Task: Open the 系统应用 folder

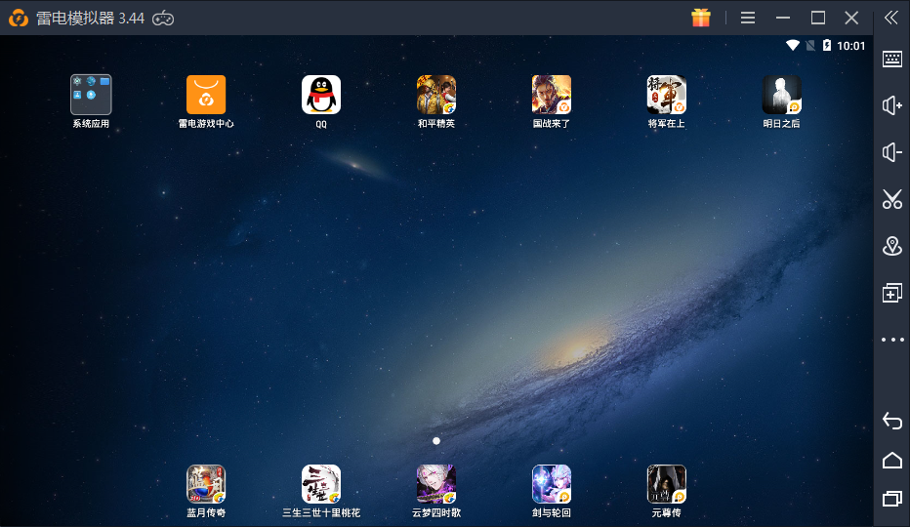Action: pyautogui.click(x=91, y=95)
